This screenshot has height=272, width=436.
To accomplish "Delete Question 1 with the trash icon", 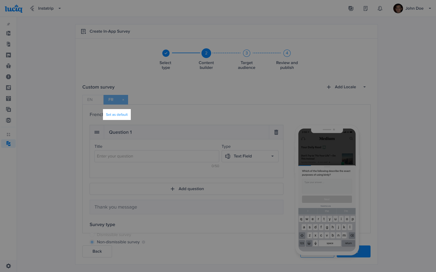I will [276, 132].
